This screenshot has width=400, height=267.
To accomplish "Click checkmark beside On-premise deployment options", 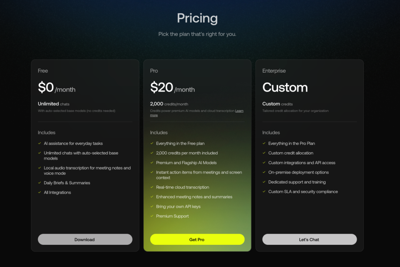I will (264, 173).
